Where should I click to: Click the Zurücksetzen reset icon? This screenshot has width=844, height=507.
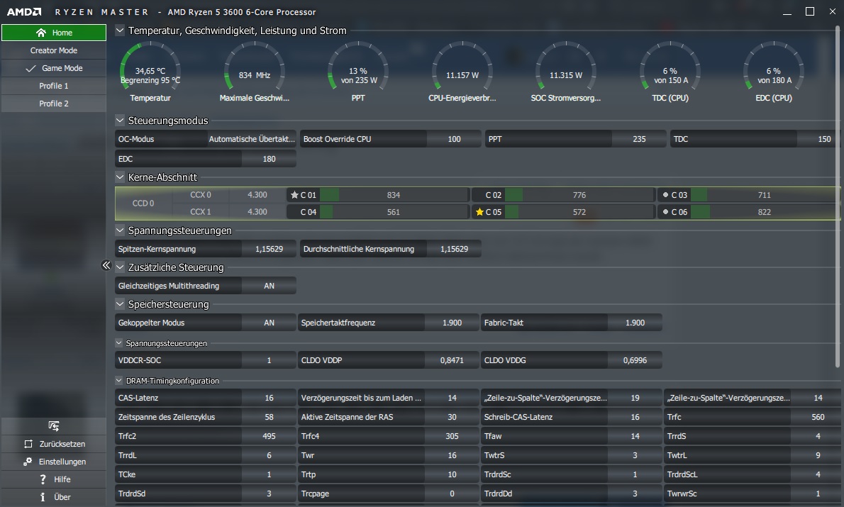(28, 444)
